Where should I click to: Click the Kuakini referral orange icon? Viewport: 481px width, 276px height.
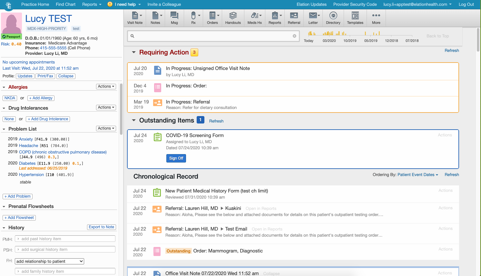pyautogui.click(x=157, y=209)
